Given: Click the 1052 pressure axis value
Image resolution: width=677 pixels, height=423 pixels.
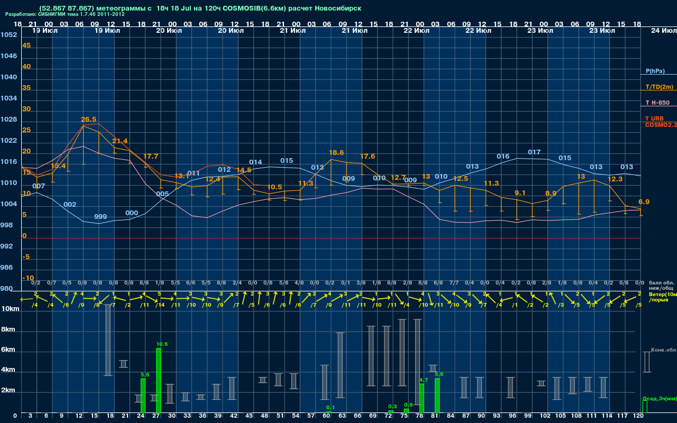Looking at the screenshot, I should point(8,35).
